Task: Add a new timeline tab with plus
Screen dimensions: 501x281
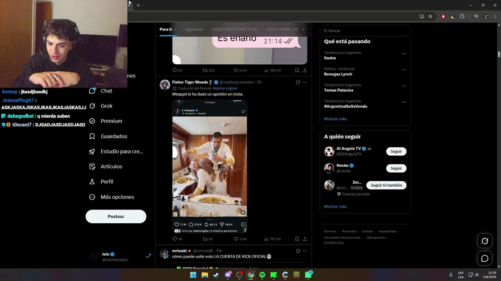Action: coord(303,29)
